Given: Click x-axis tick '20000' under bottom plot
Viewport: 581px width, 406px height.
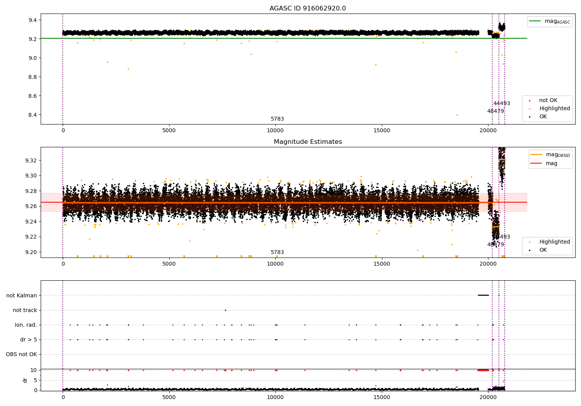Looking at the screenshot, I should [x=488, y=397].
